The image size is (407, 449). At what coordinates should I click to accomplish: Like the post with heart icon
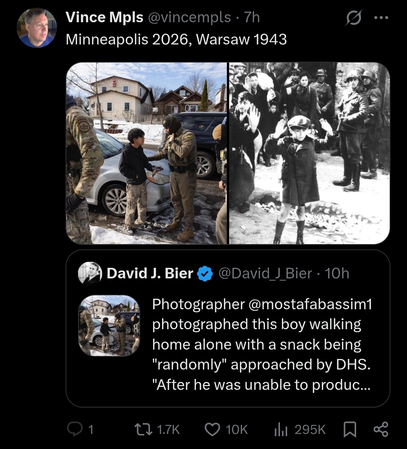click(212, 429)
